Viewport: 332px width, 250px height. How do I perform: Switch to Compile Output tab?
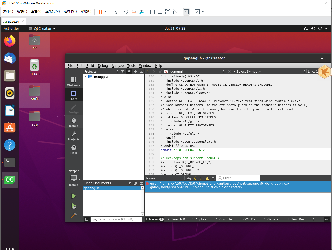226,219
